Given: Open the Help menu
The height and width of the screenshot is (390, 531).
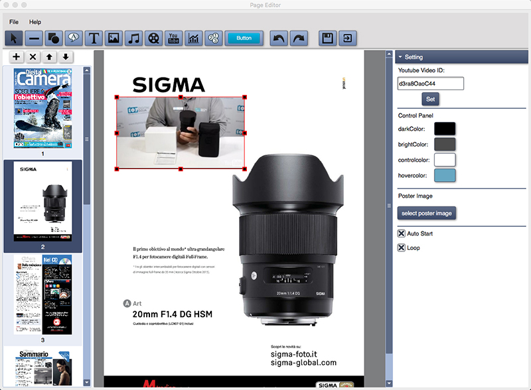Looking at the screenshot, I should coord(37,21).
